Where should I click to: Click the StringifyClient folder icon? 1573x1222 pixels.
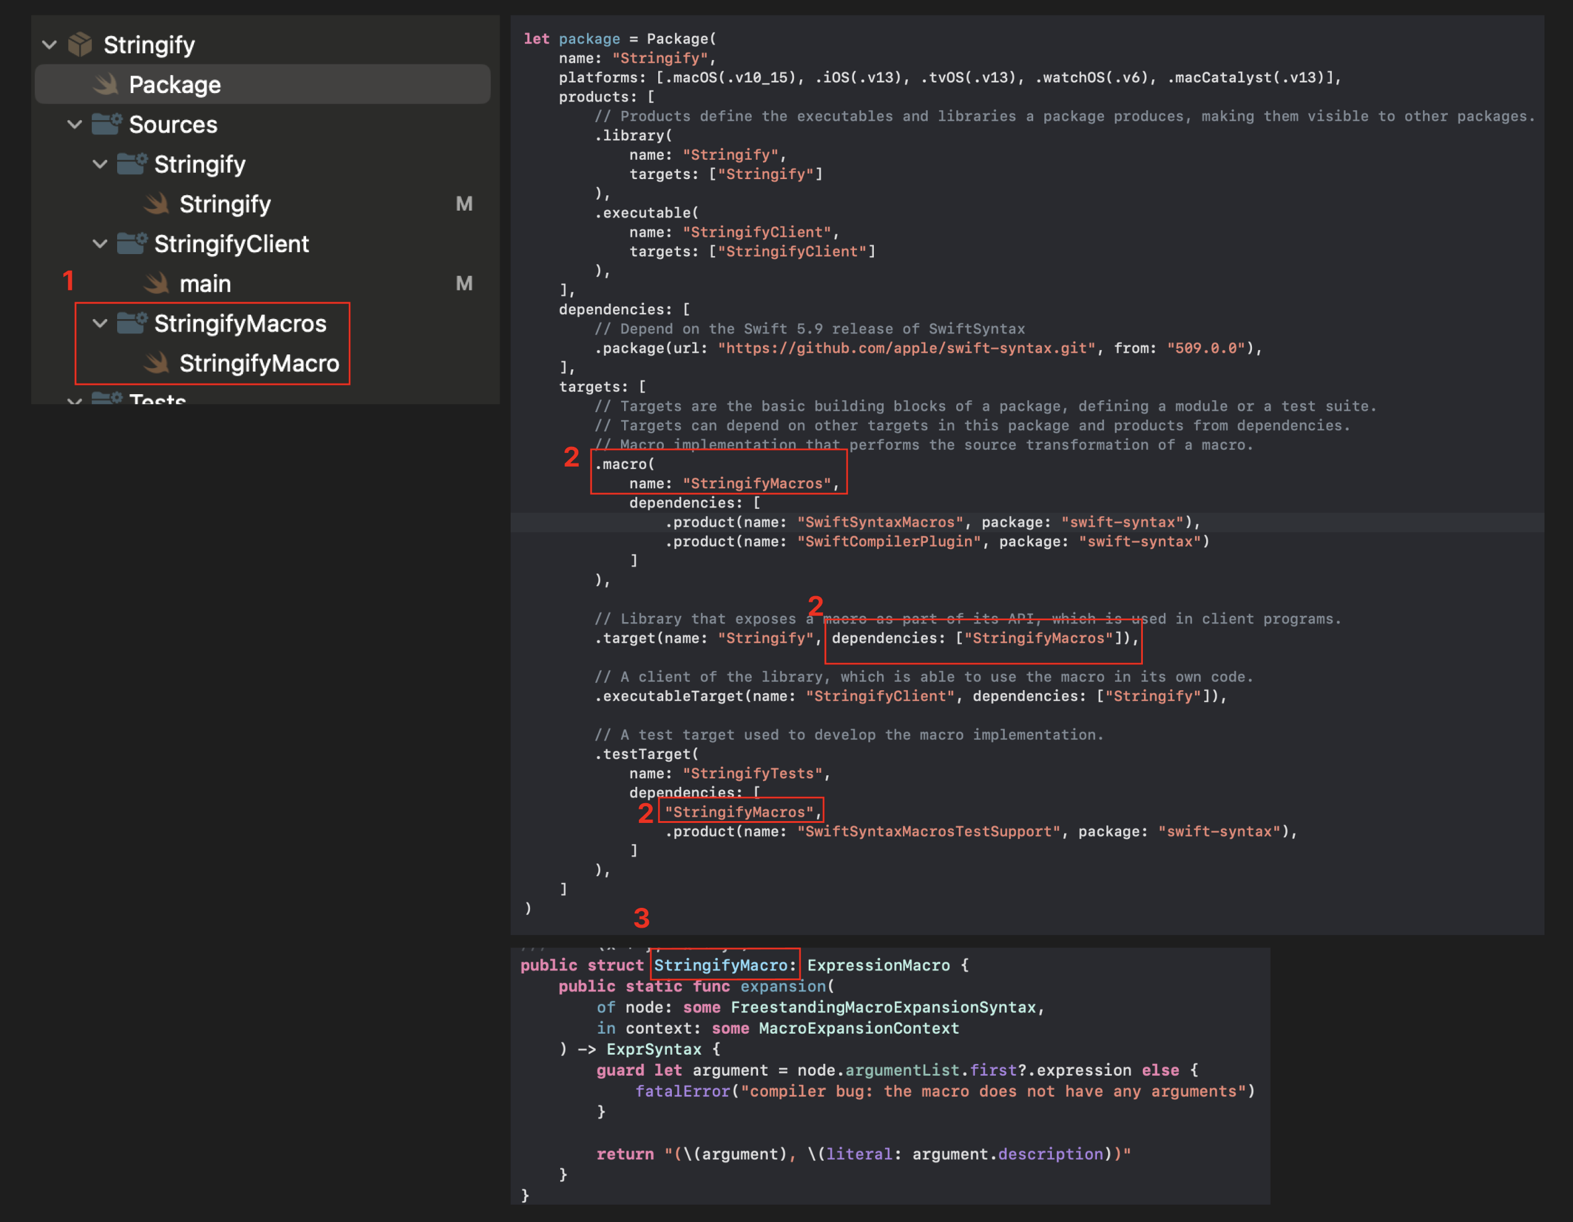pos(132,244)
